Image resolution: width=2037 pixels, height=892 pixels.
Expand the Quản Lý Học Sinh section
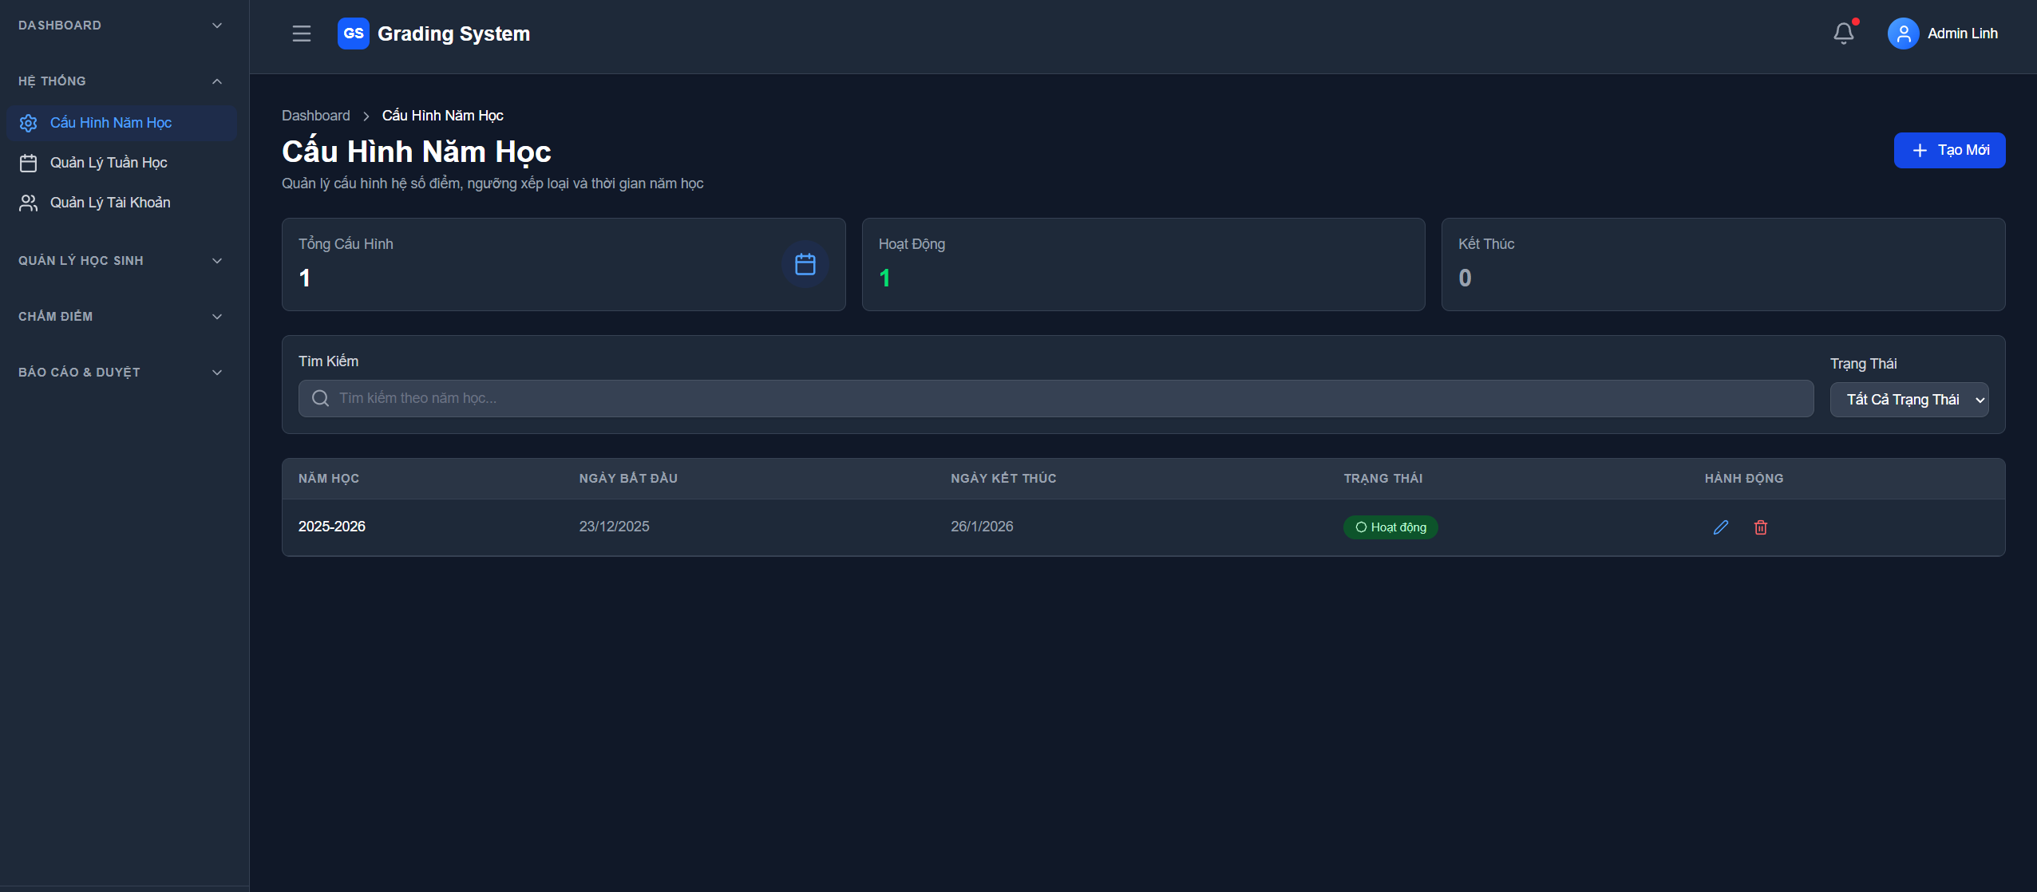(216, 261)
